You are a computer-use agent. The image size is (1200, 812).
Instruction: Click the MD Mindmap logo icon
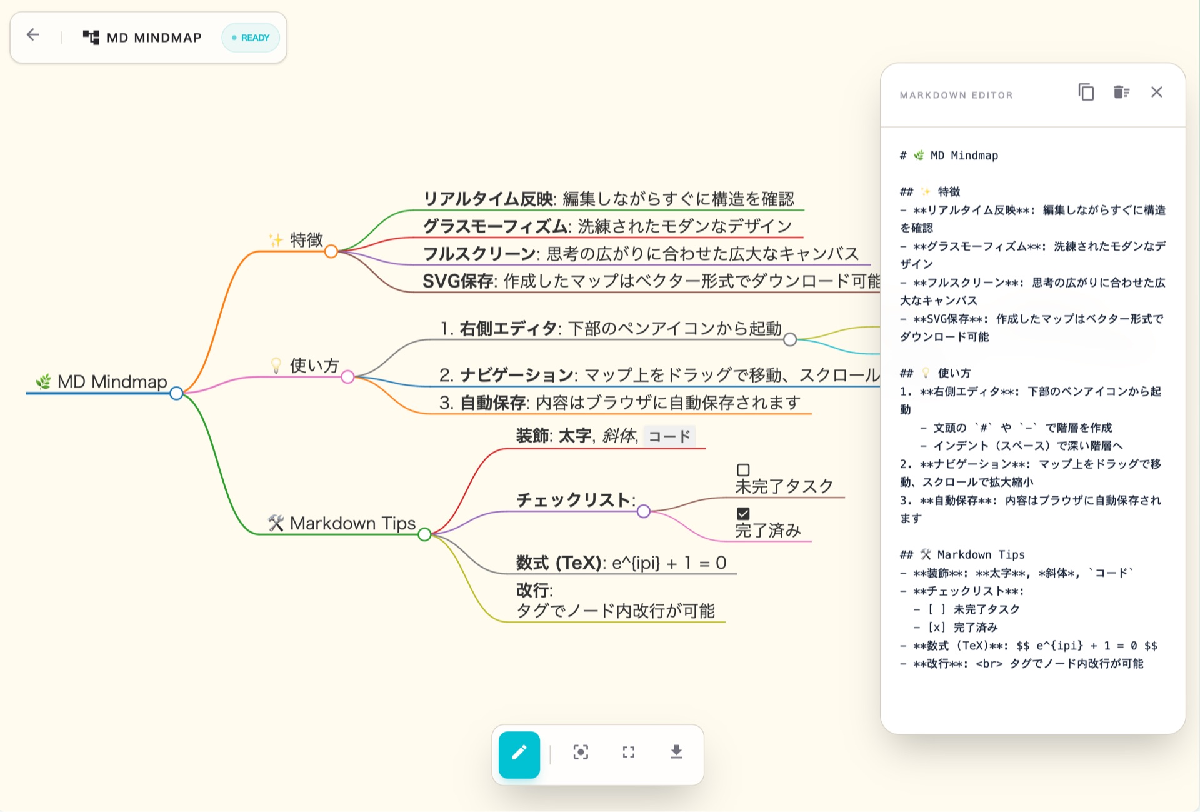91,38
